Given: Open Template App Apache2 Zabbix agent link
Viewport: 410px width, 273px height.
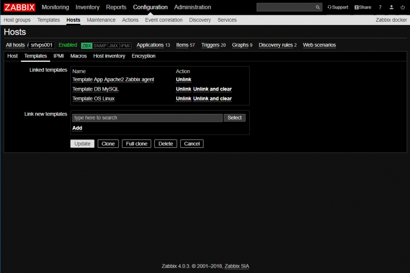Looking at the screenshot, I should coord(113,79).
